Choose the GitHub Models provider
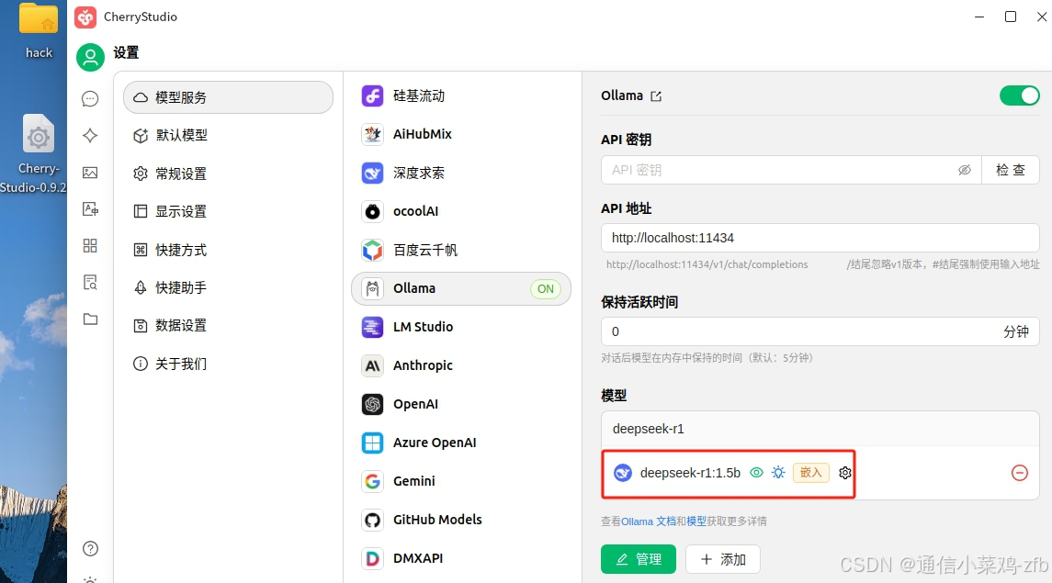The height and width of the screenshot is (583, 1052). click(x=461, y=520)
